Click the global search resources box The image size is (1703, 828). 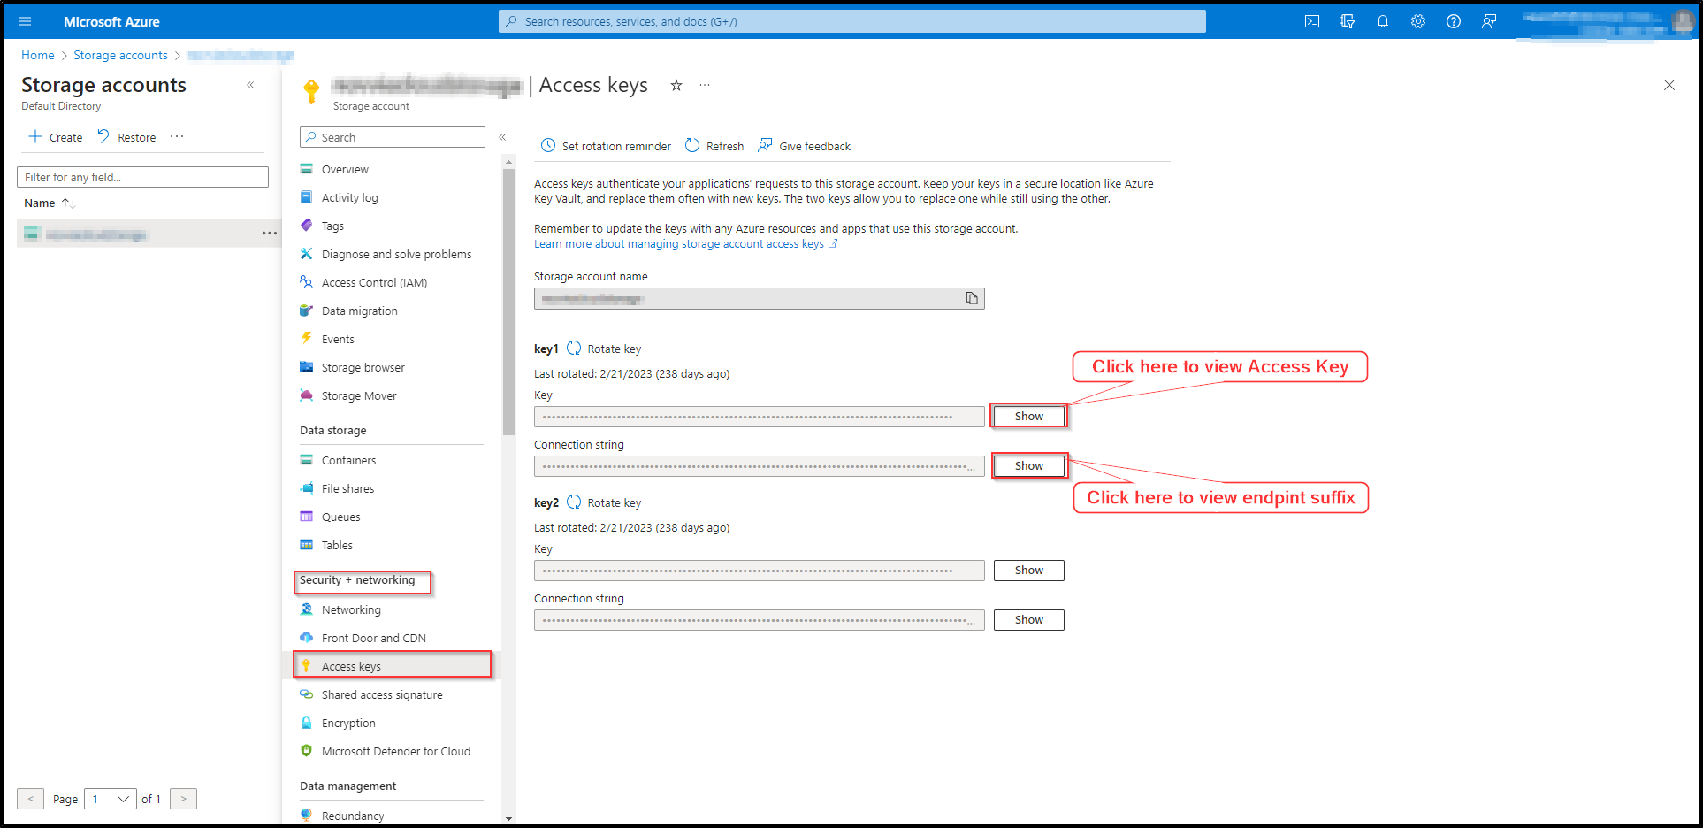(x=852, y=21)
